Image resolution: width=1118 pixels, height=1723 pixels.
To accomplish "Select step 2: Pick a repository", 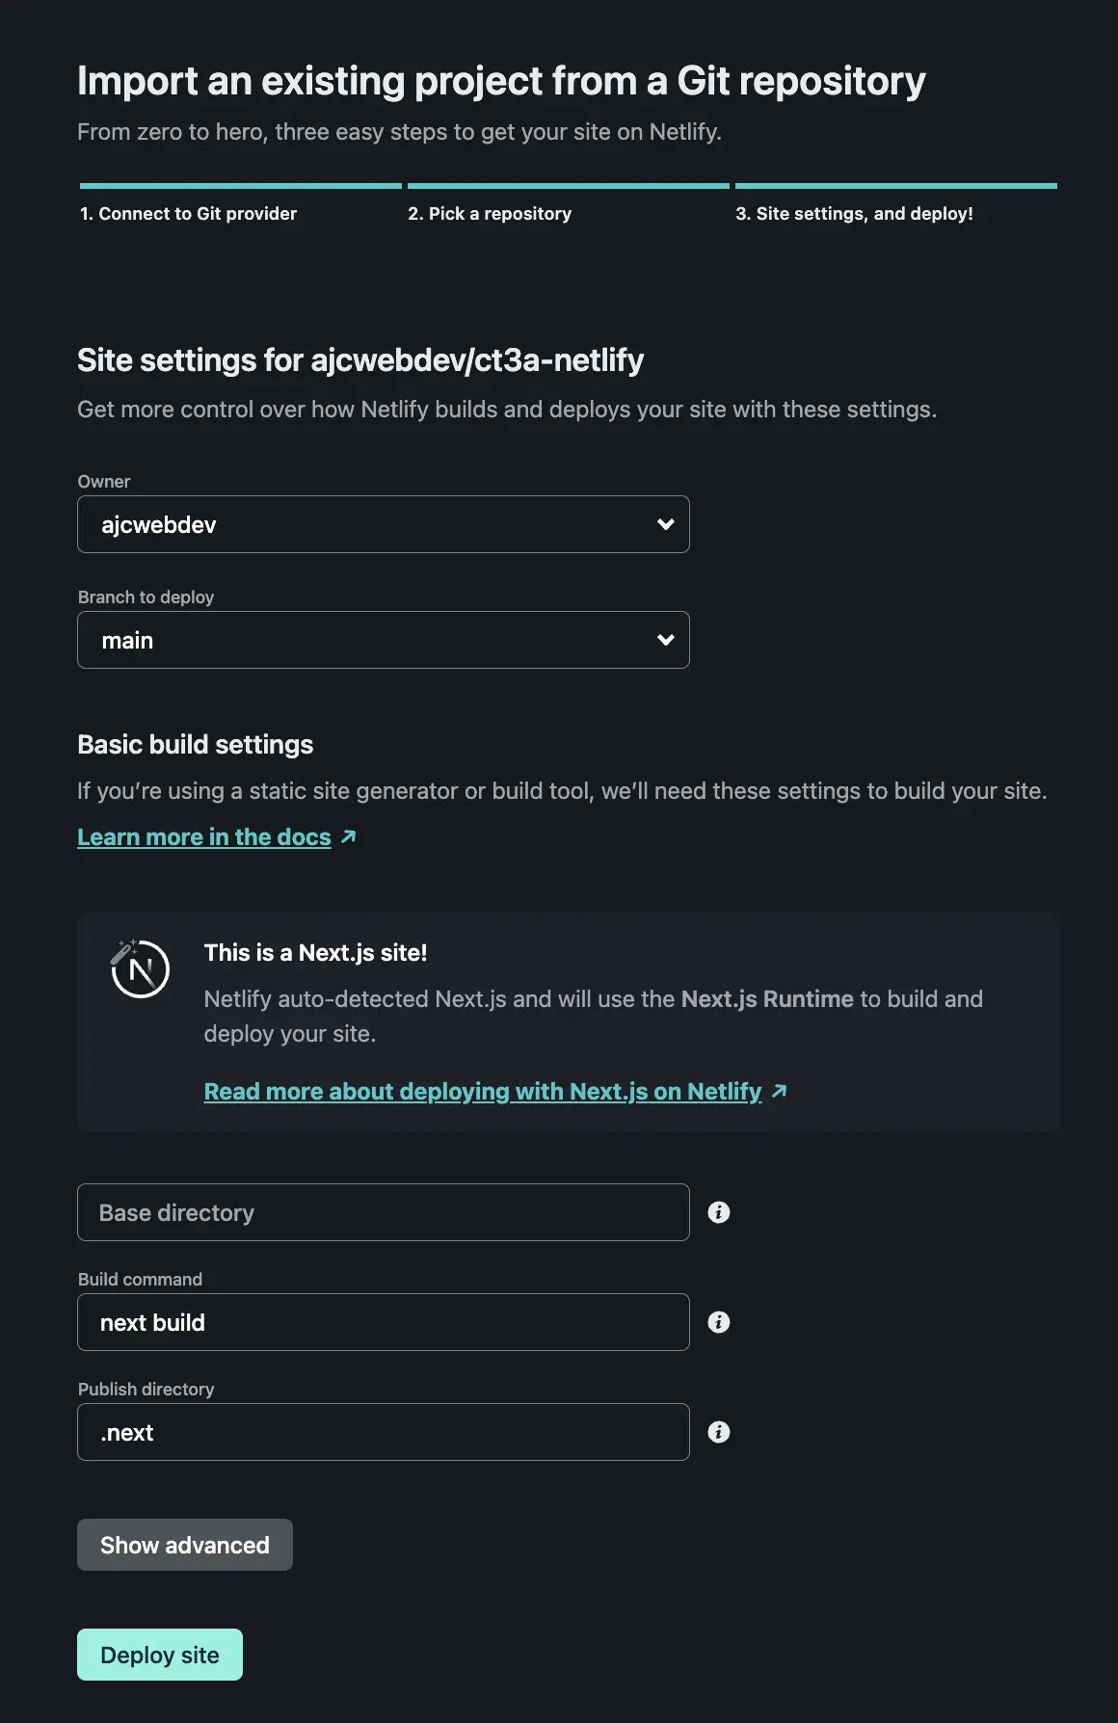I will [489, 213].
